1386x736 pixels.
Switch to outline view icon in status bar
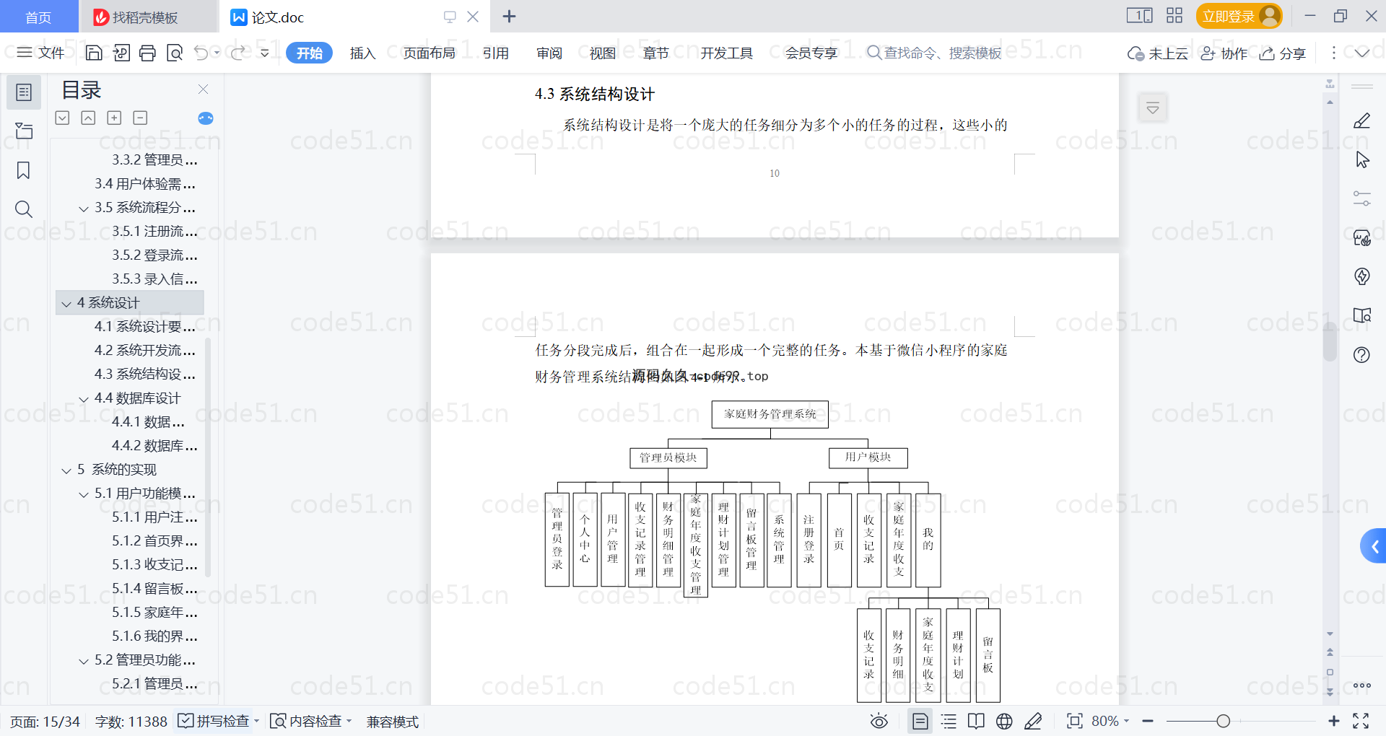click(949, 722)
